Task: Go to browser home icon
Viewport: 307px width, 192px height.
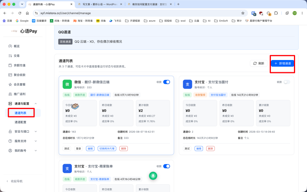Action: click(x=27, y=13)
